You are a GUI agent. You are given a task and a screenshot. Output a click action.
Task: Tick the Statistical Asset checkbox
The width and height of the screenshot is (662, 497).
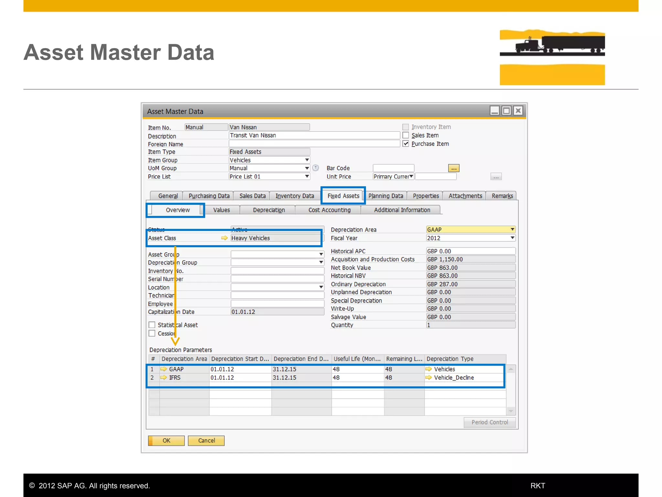tap(152, 325)
